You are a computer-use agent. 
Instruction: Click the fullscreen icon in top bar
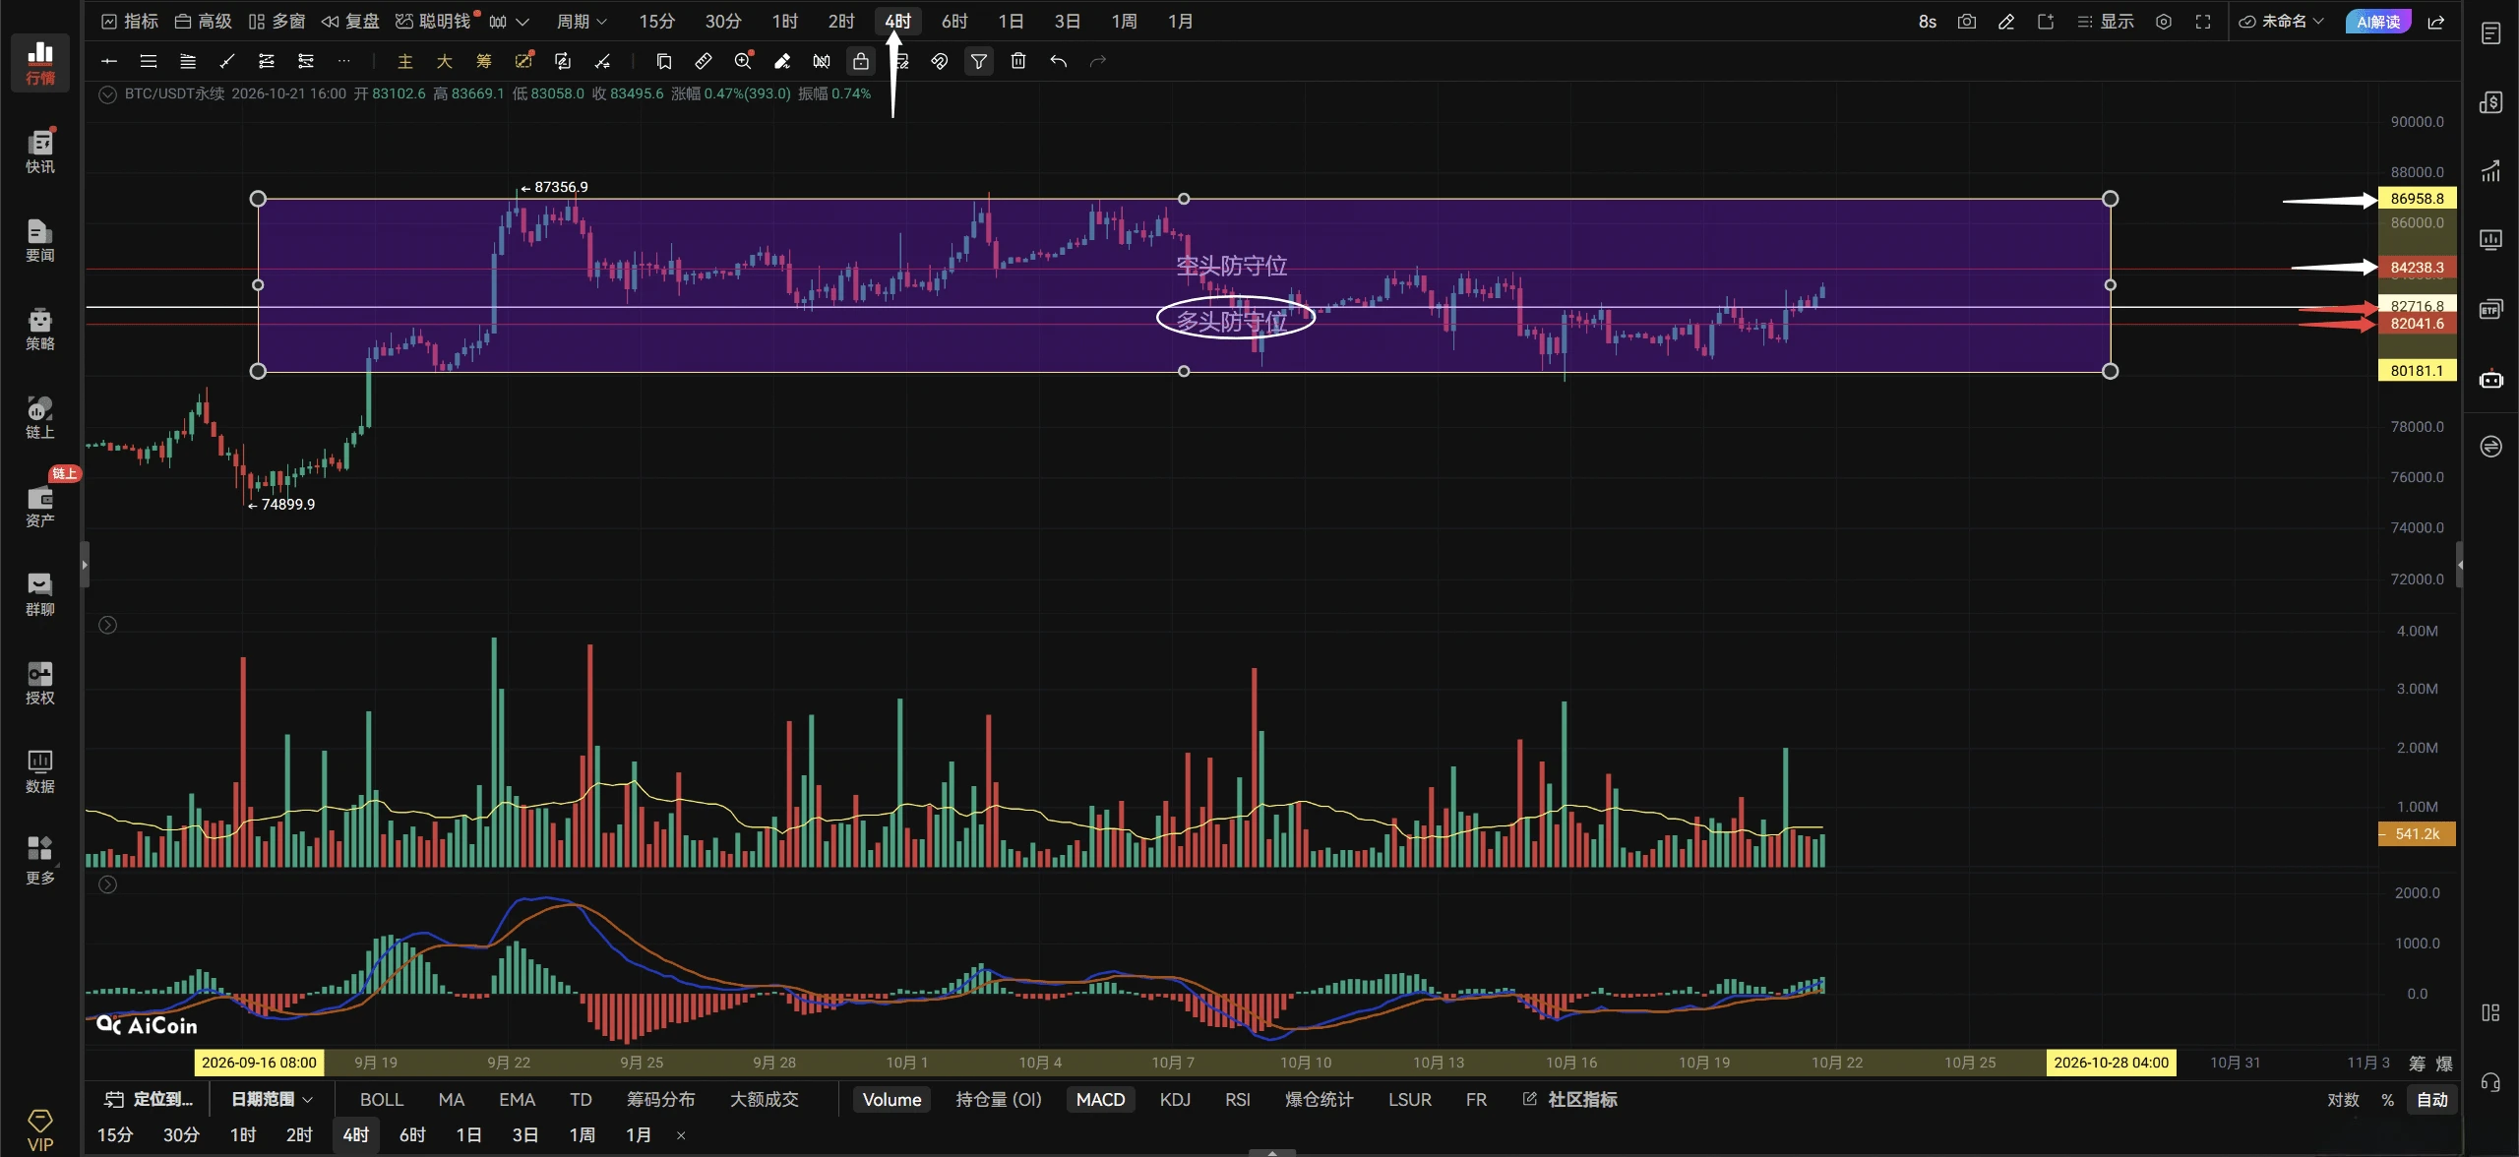(2203, 22)
